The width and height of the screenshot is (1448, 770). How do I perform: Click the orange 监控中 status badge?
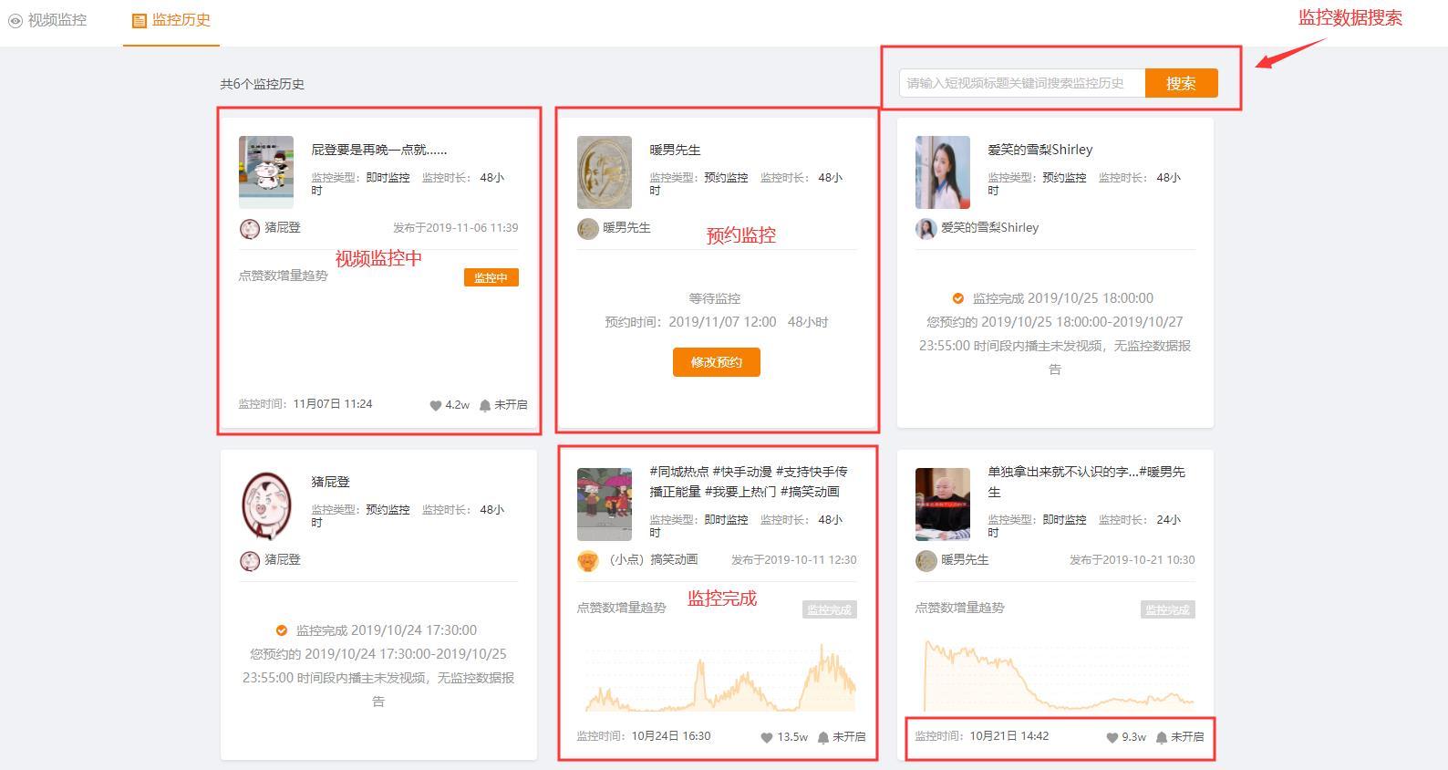[x=491, y=277]
